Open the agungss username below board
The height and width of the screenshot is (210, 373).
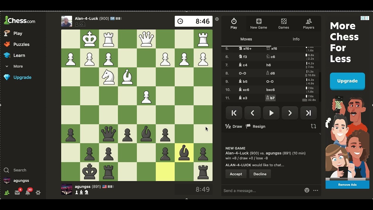[83, 186]
